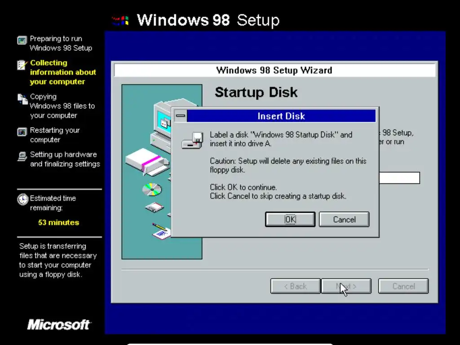
Task: Click "Click Cancel to skip creating" text line
Action: coord(278,196)
